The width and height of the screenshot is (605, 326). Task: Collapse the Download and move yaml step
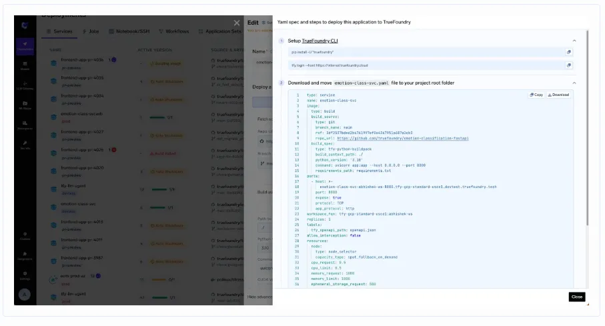574,83
